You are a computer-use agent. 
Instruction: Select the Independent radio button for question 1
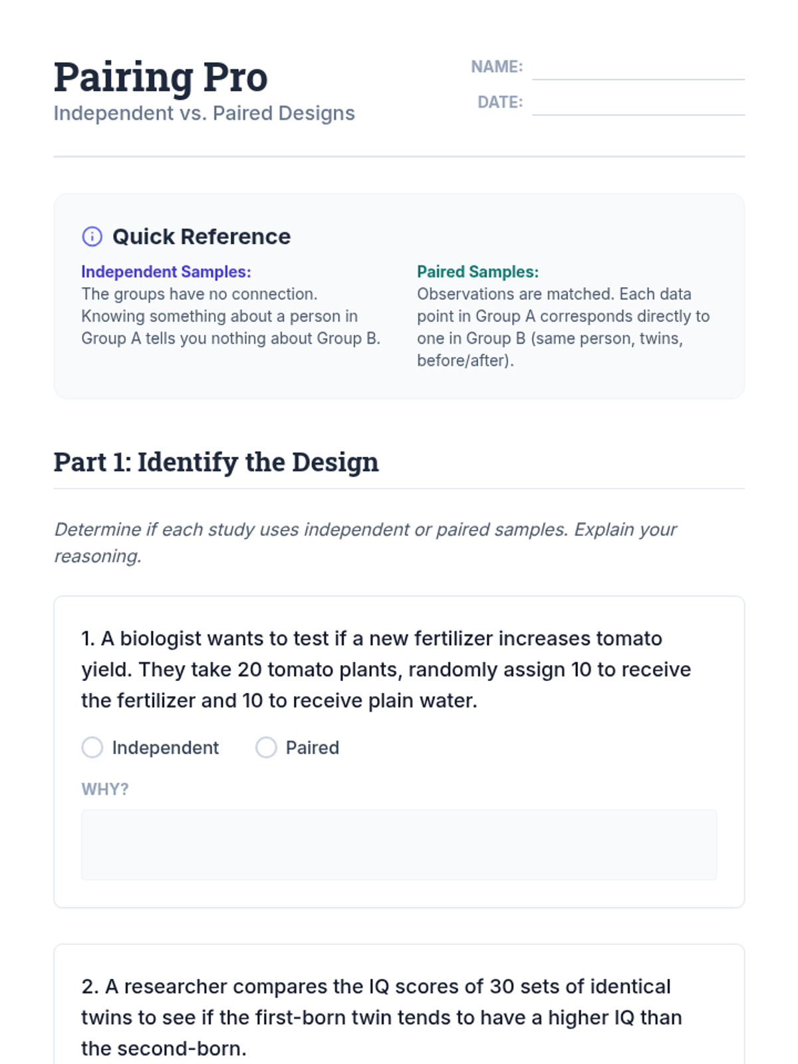[x=92, y=747]
